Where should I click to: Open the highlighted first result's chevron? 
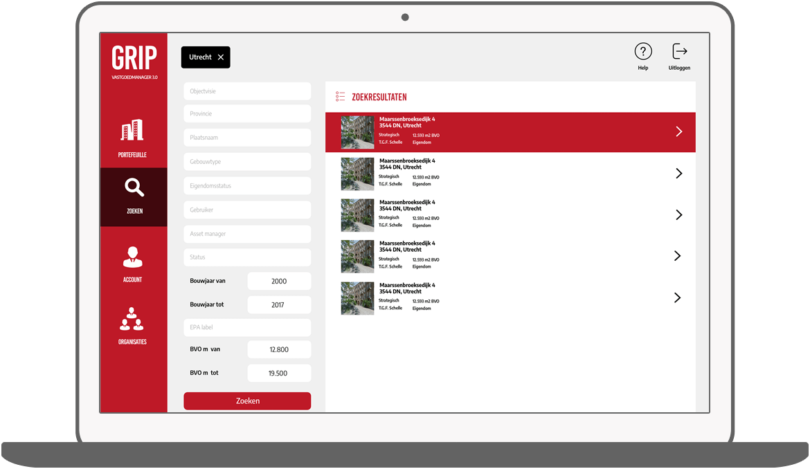678,131
